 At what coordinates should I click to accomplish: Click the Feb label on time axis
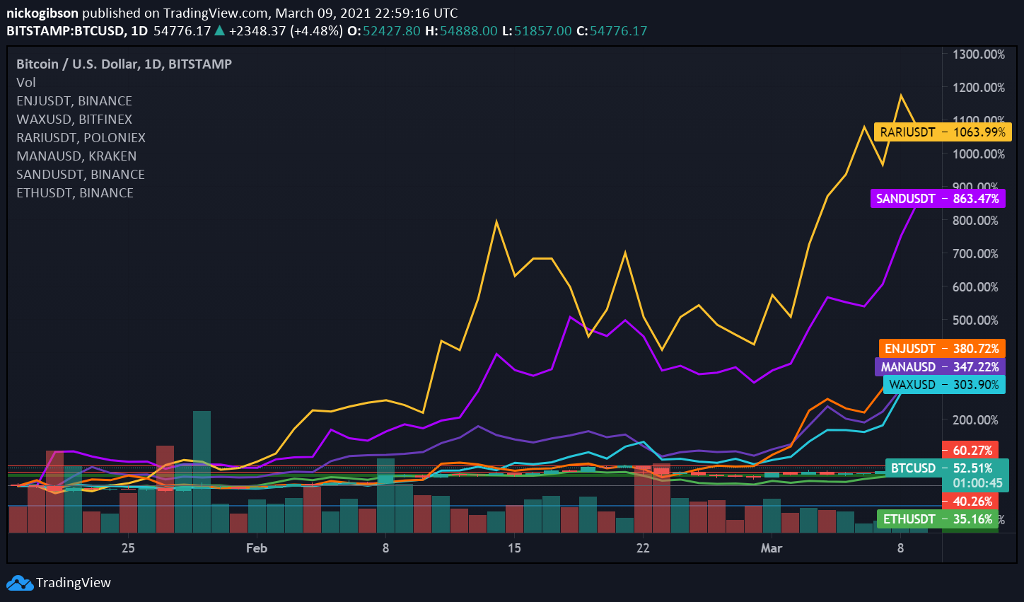(x=257, y=548)
